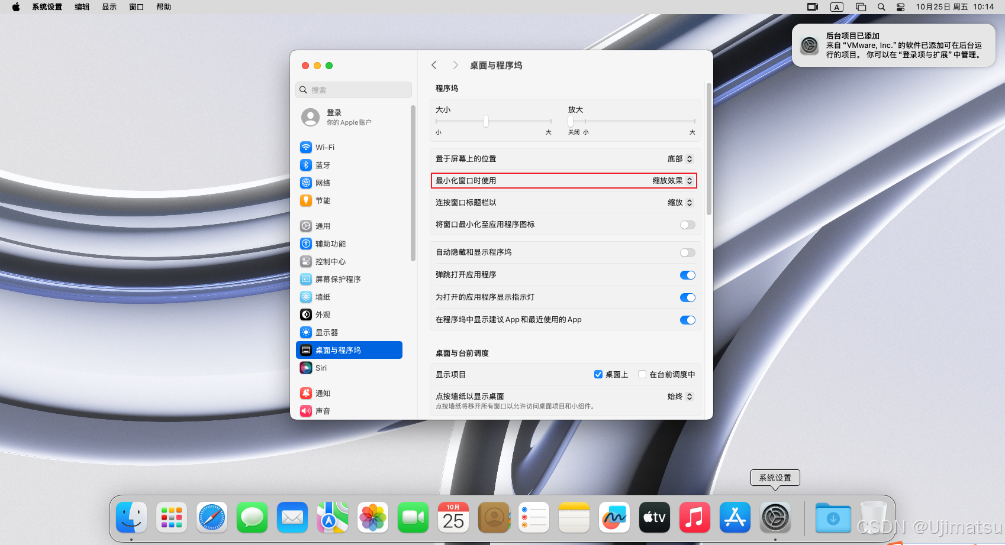The width and height of the screenshot is (1005, 545).
Task: Open 外观 appearance settings
Action: pyautogui.click(x=349, y=314)
